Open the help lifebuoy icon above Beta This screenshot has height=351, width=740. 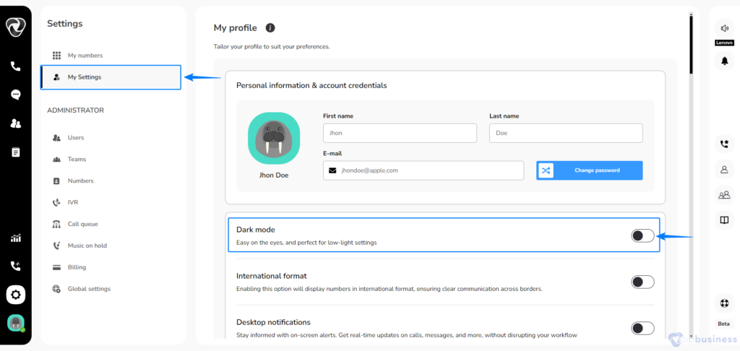[724, 303]
